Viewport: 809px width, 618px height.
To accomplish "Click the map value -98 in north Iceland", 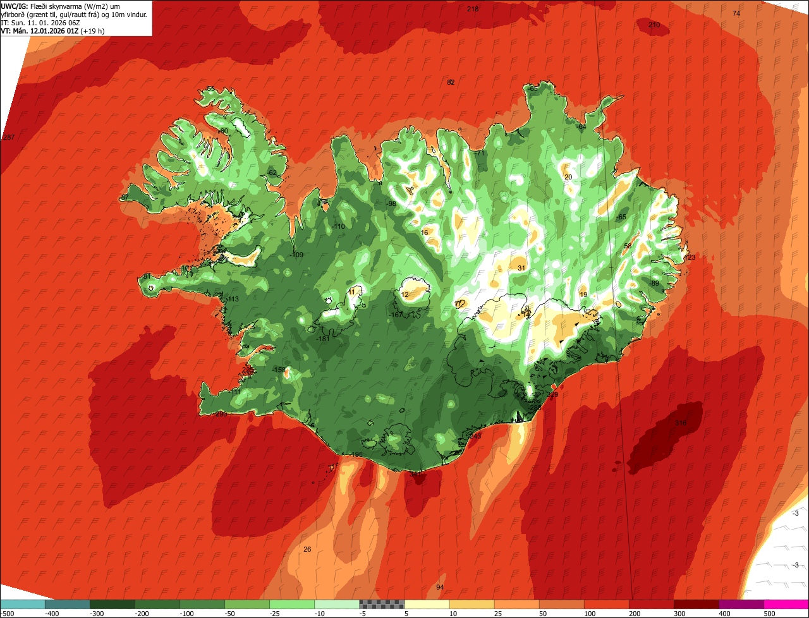I will (x=391, y=203).
